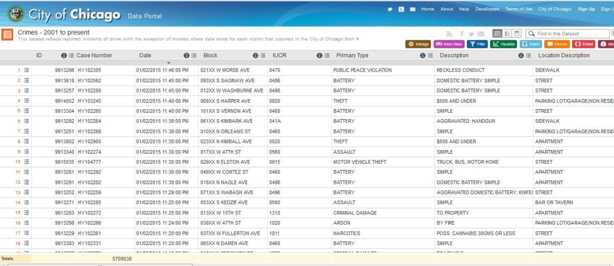The image size is (614, 266).
Task: Open the row menu for row 1
Action: click(26, 70)
